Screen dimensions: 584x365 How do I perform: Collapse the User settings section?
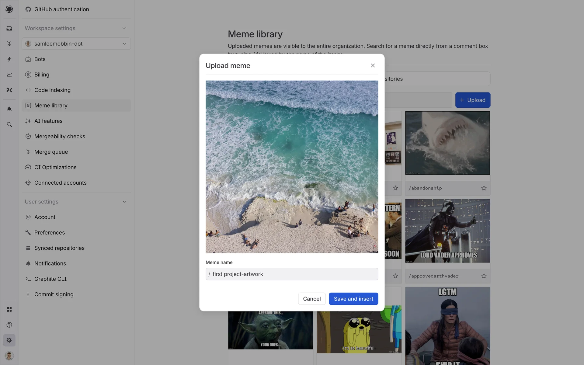click(124, 202)
